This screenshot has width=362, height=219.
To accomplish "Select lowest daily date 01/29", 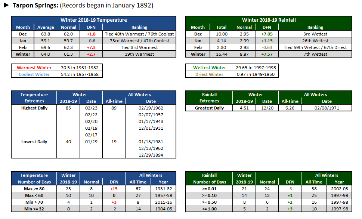I will 91,142.
